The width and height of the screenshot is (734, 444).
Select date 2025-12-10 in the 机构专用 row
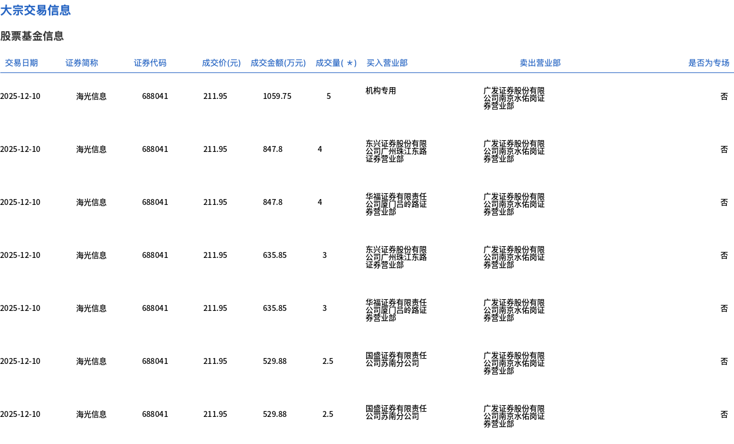(x=20, y=96)
